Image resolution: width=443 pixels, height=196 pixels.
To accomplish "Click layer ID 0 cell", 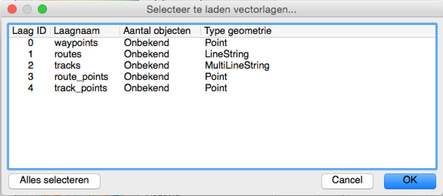I will pyautogui.click(x=31, y=43).
